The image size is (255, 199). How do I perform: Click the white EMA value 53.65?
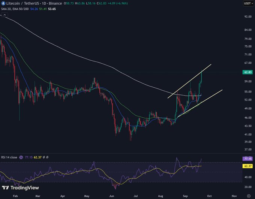coord(52,9)
